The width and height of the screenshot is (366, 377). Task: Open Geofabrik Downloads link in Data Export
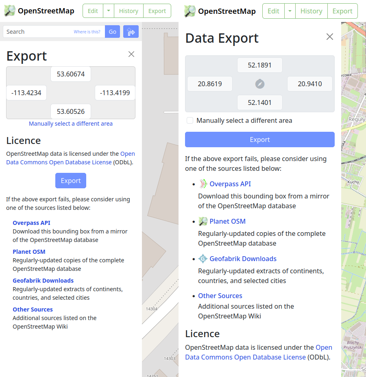243,259
